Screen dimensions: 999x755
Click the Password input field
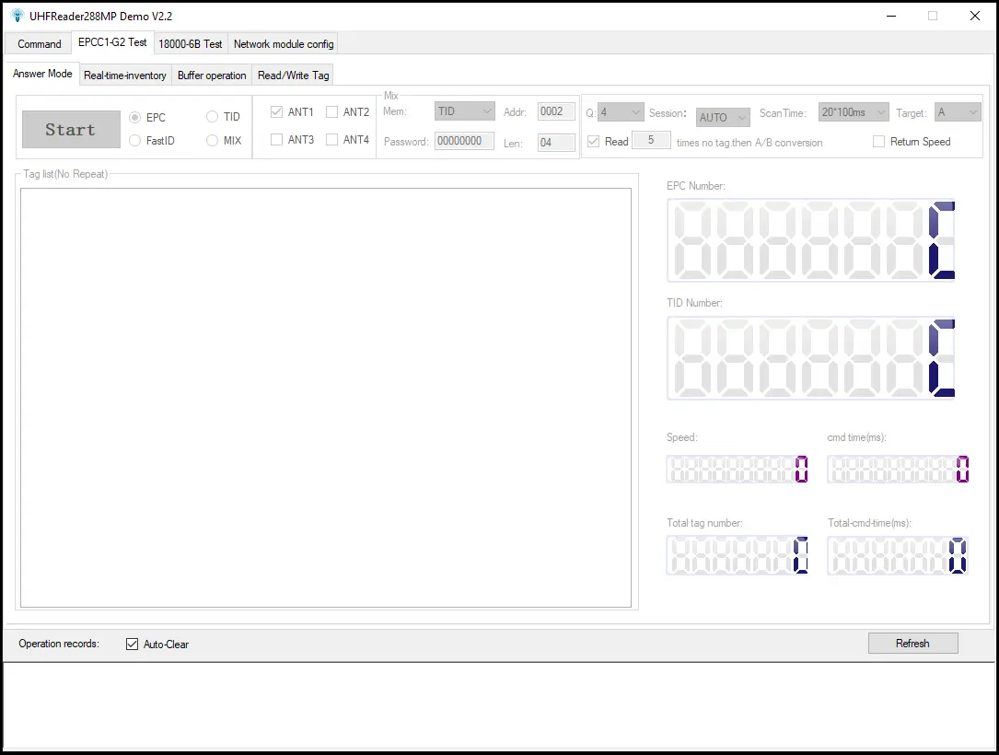(464, 142)
